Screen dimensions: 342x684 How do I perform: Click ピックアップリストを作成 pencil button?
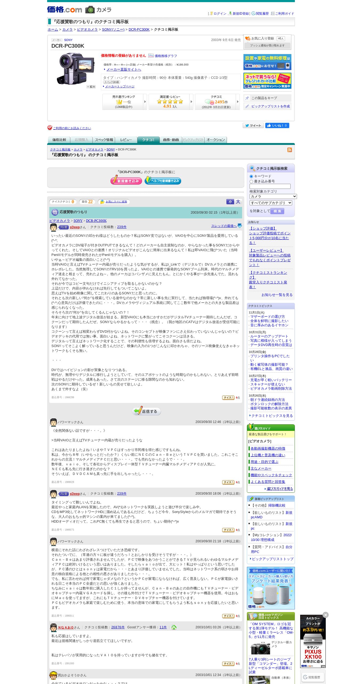click(x=267, y=106)
